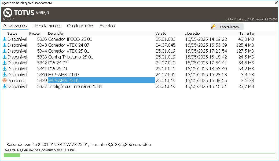Click size value 48,0 MB
Image resolution: width=279 pixels, height=161 pixels.
pos(246,39)
